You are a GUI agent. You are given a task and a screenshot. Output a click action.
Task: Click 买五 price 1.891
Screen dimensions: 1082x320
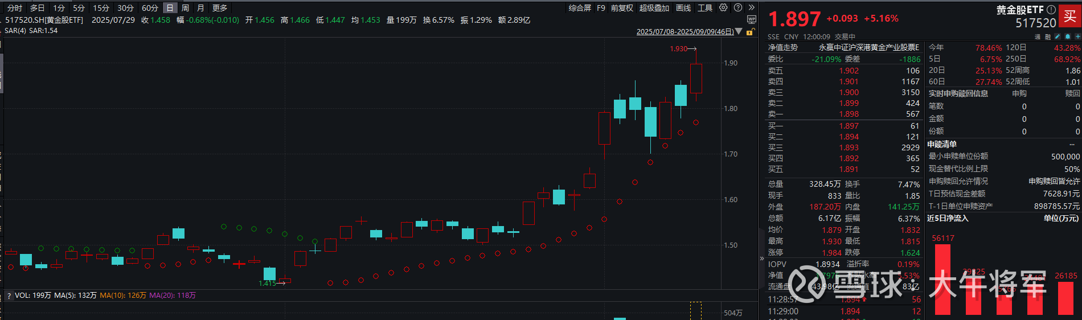[x=849, y=169]
